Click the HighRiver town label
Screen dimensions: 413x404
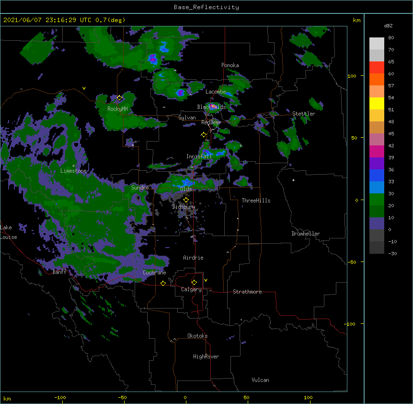206,356
